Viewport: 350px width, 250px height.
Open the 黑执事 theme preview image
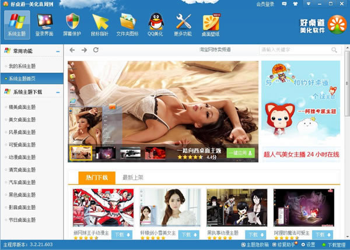pos(237,207)
